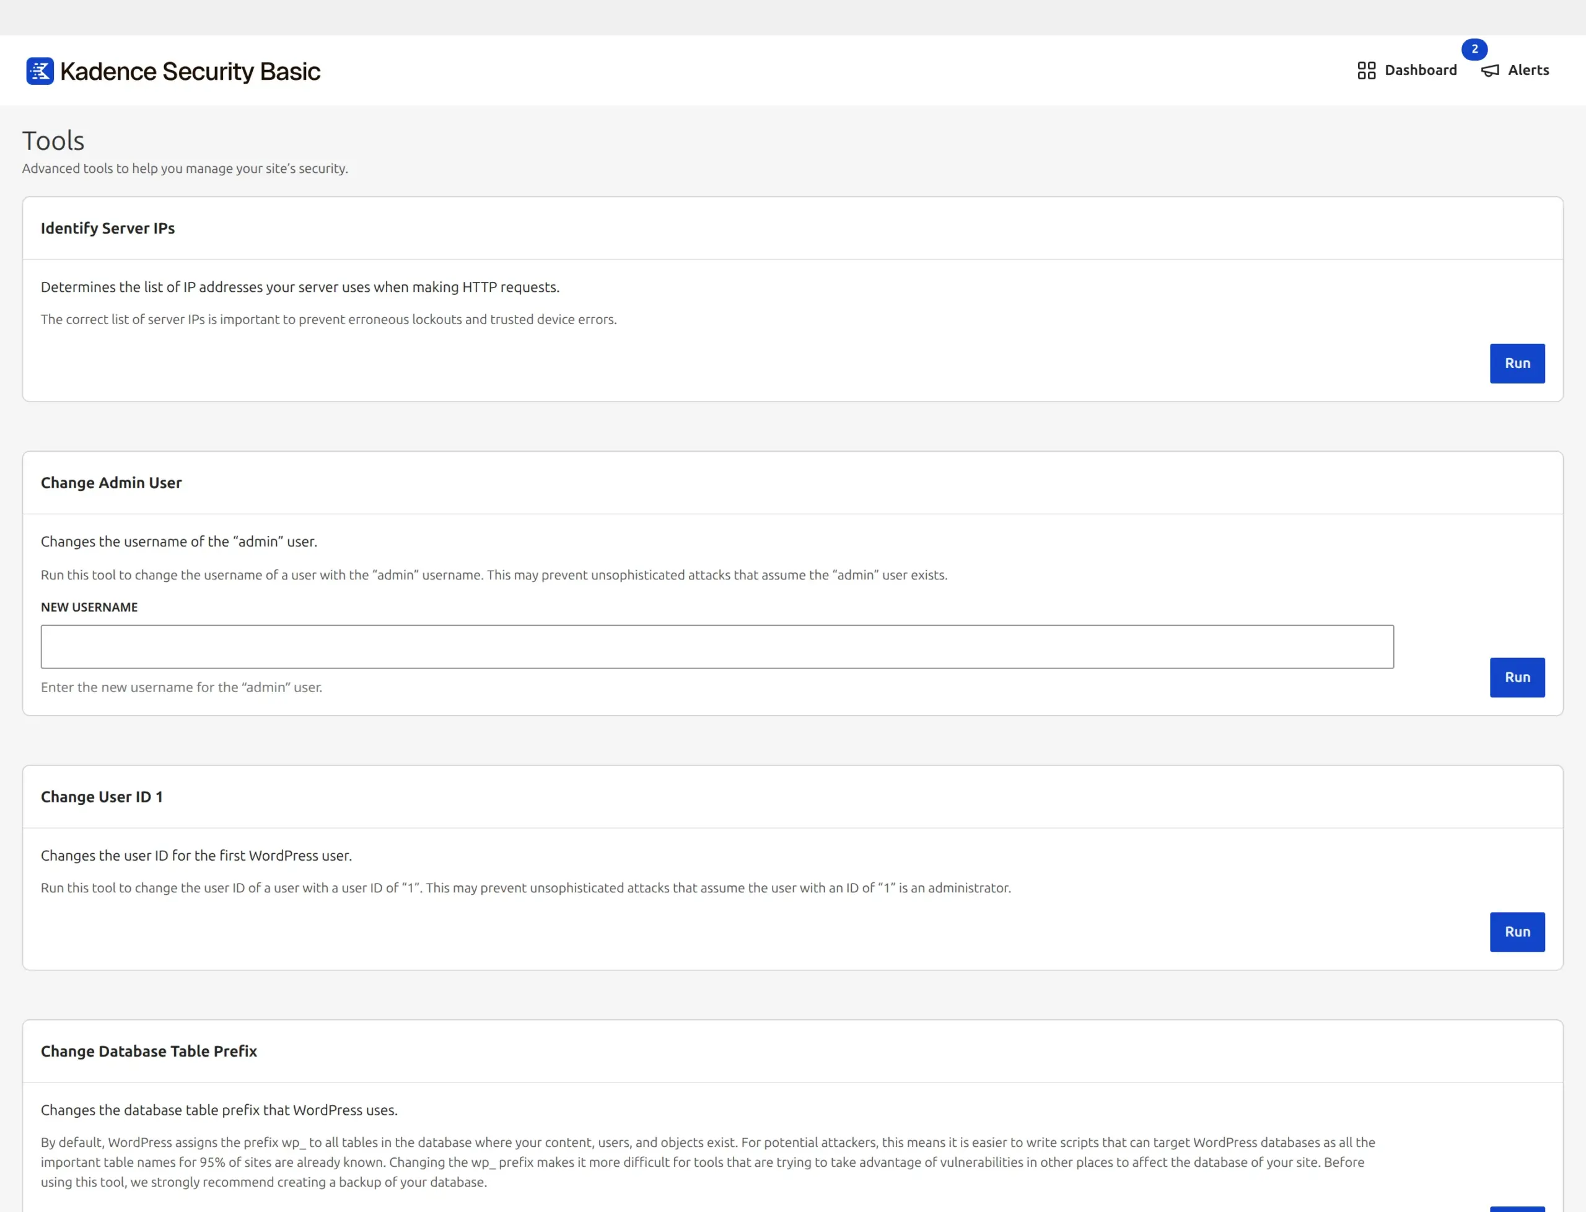
Task: Click 'Changes the username of the admin user' text
Action: coord(179,541)
